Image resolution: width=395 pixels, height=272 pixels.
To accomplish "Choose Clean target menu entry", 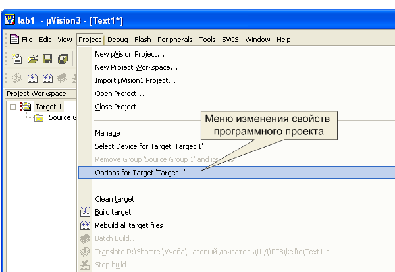I will click(237, 199).
